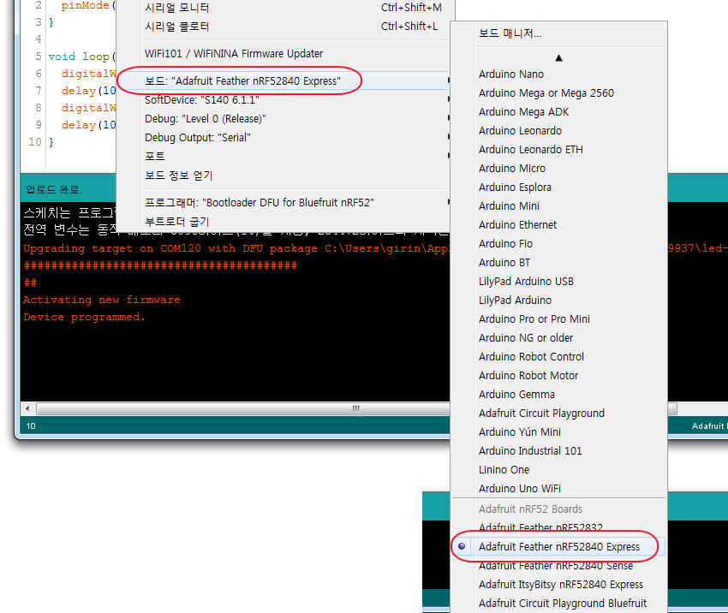
Task: Click the up arrow to scroll board list
Action: coord(559,58)
